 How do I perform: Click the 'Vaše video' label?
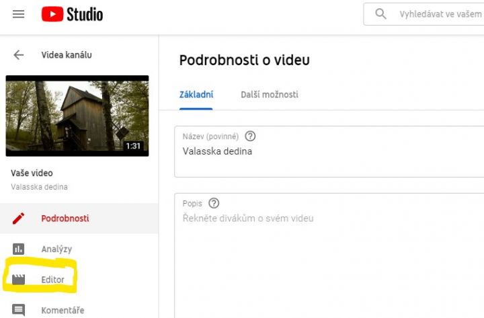point(32,173)
